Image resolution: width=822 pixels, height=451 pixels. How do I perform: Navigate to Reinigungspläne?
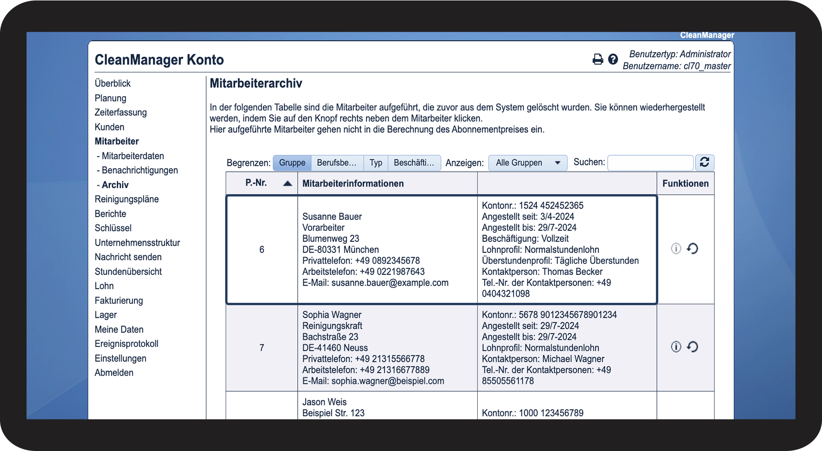pos(127,199)
